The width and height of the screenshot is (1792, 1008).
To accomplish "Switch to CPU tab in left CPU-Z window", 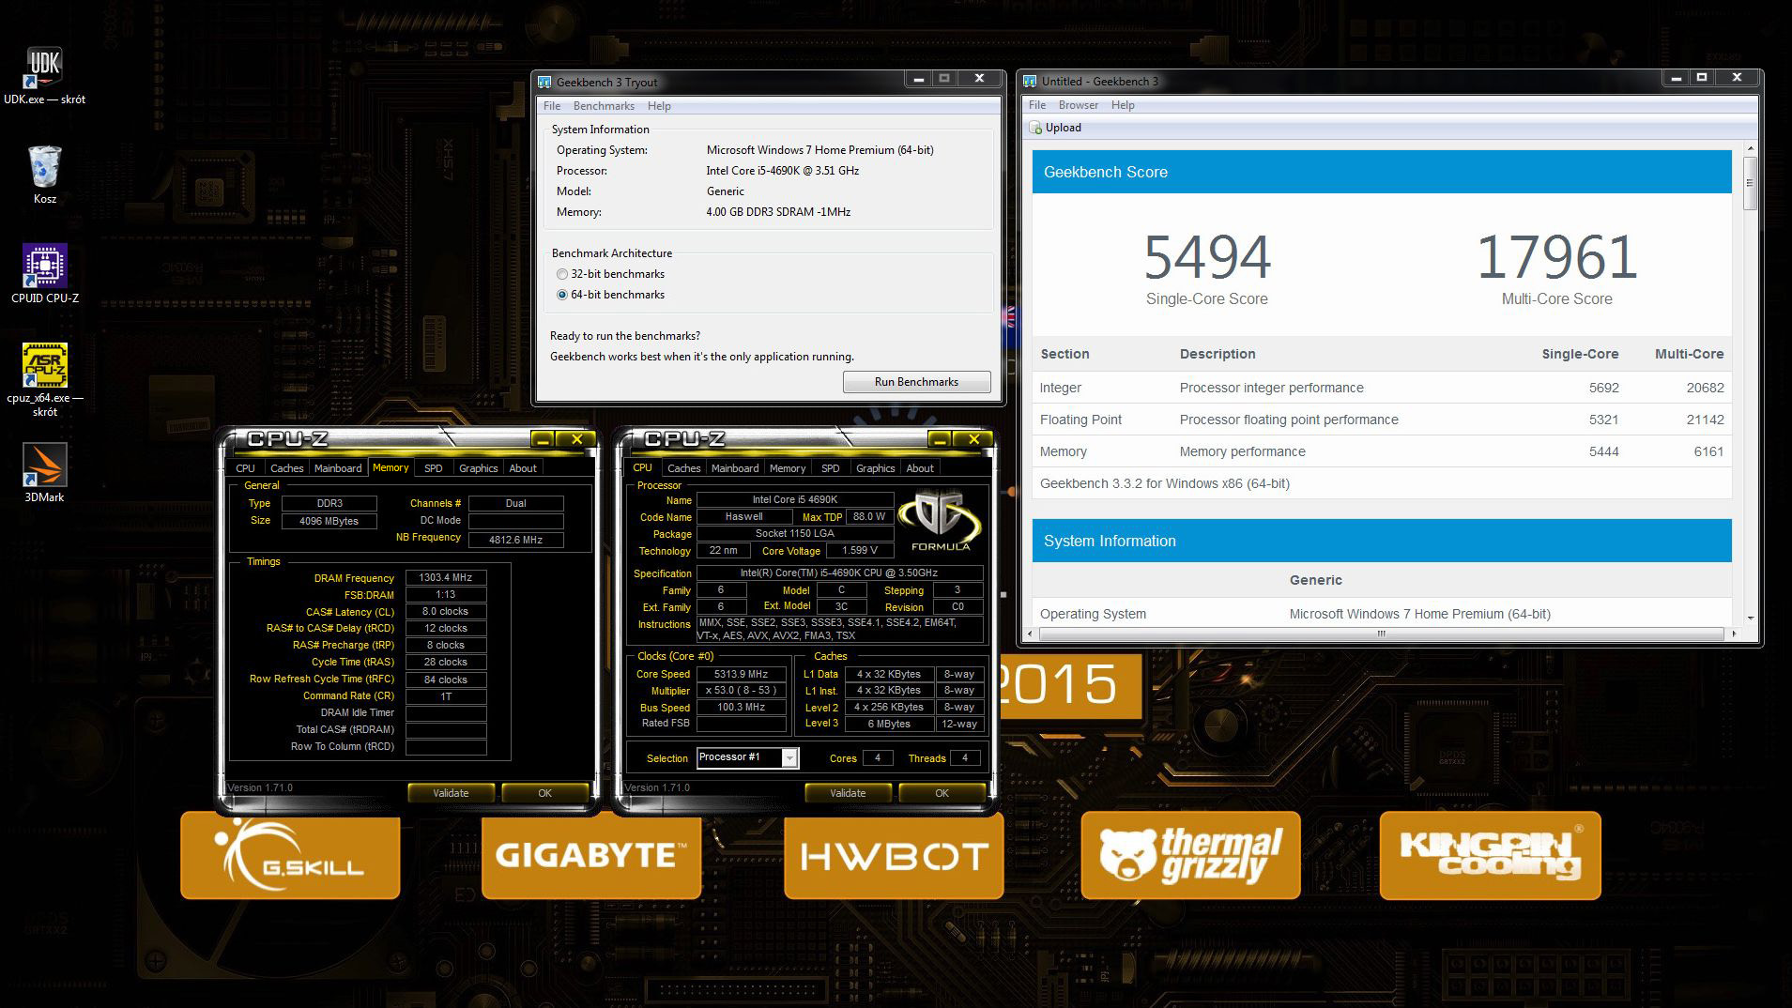I will [245, 468].
